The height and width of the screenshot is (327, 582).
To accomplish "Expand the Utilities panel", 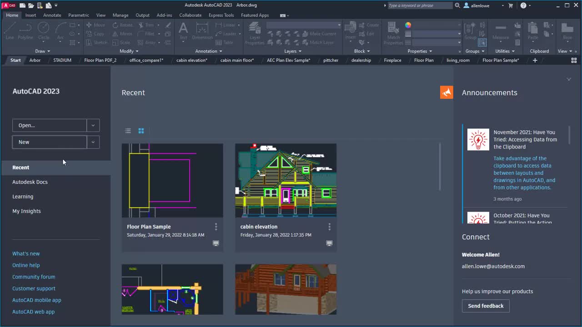I will point(505,51).
